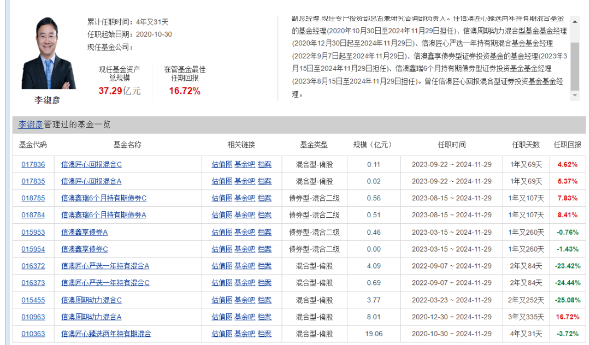The width and height of the screenshot is (590, 345).
Task: View 估值图 for fund 016373
Action: [x=222, y=283]
